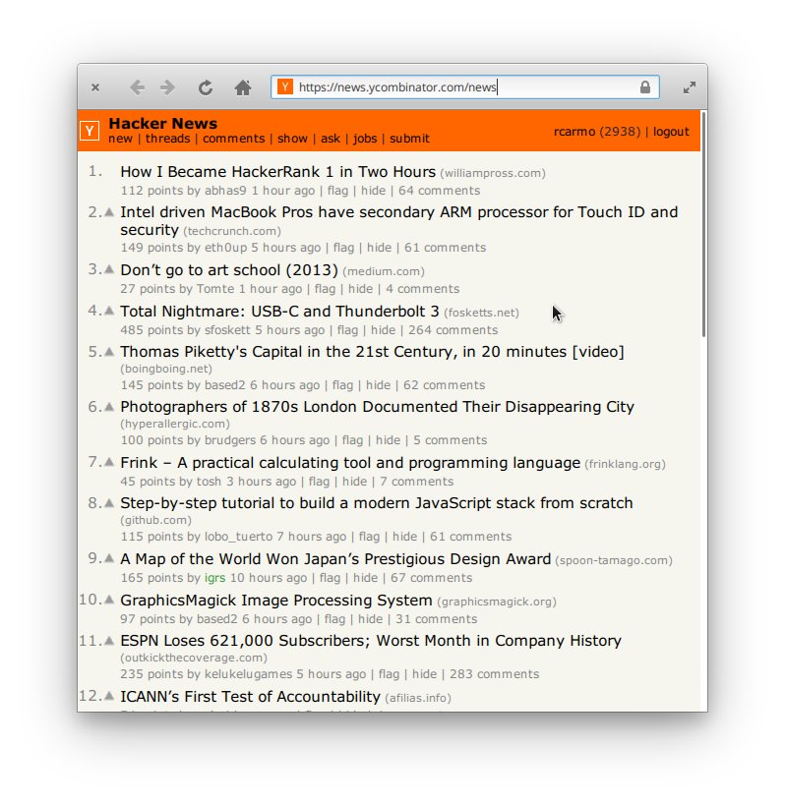Click the williampross.com domain link
785x803 pixels.
click(x=493, y=173)
